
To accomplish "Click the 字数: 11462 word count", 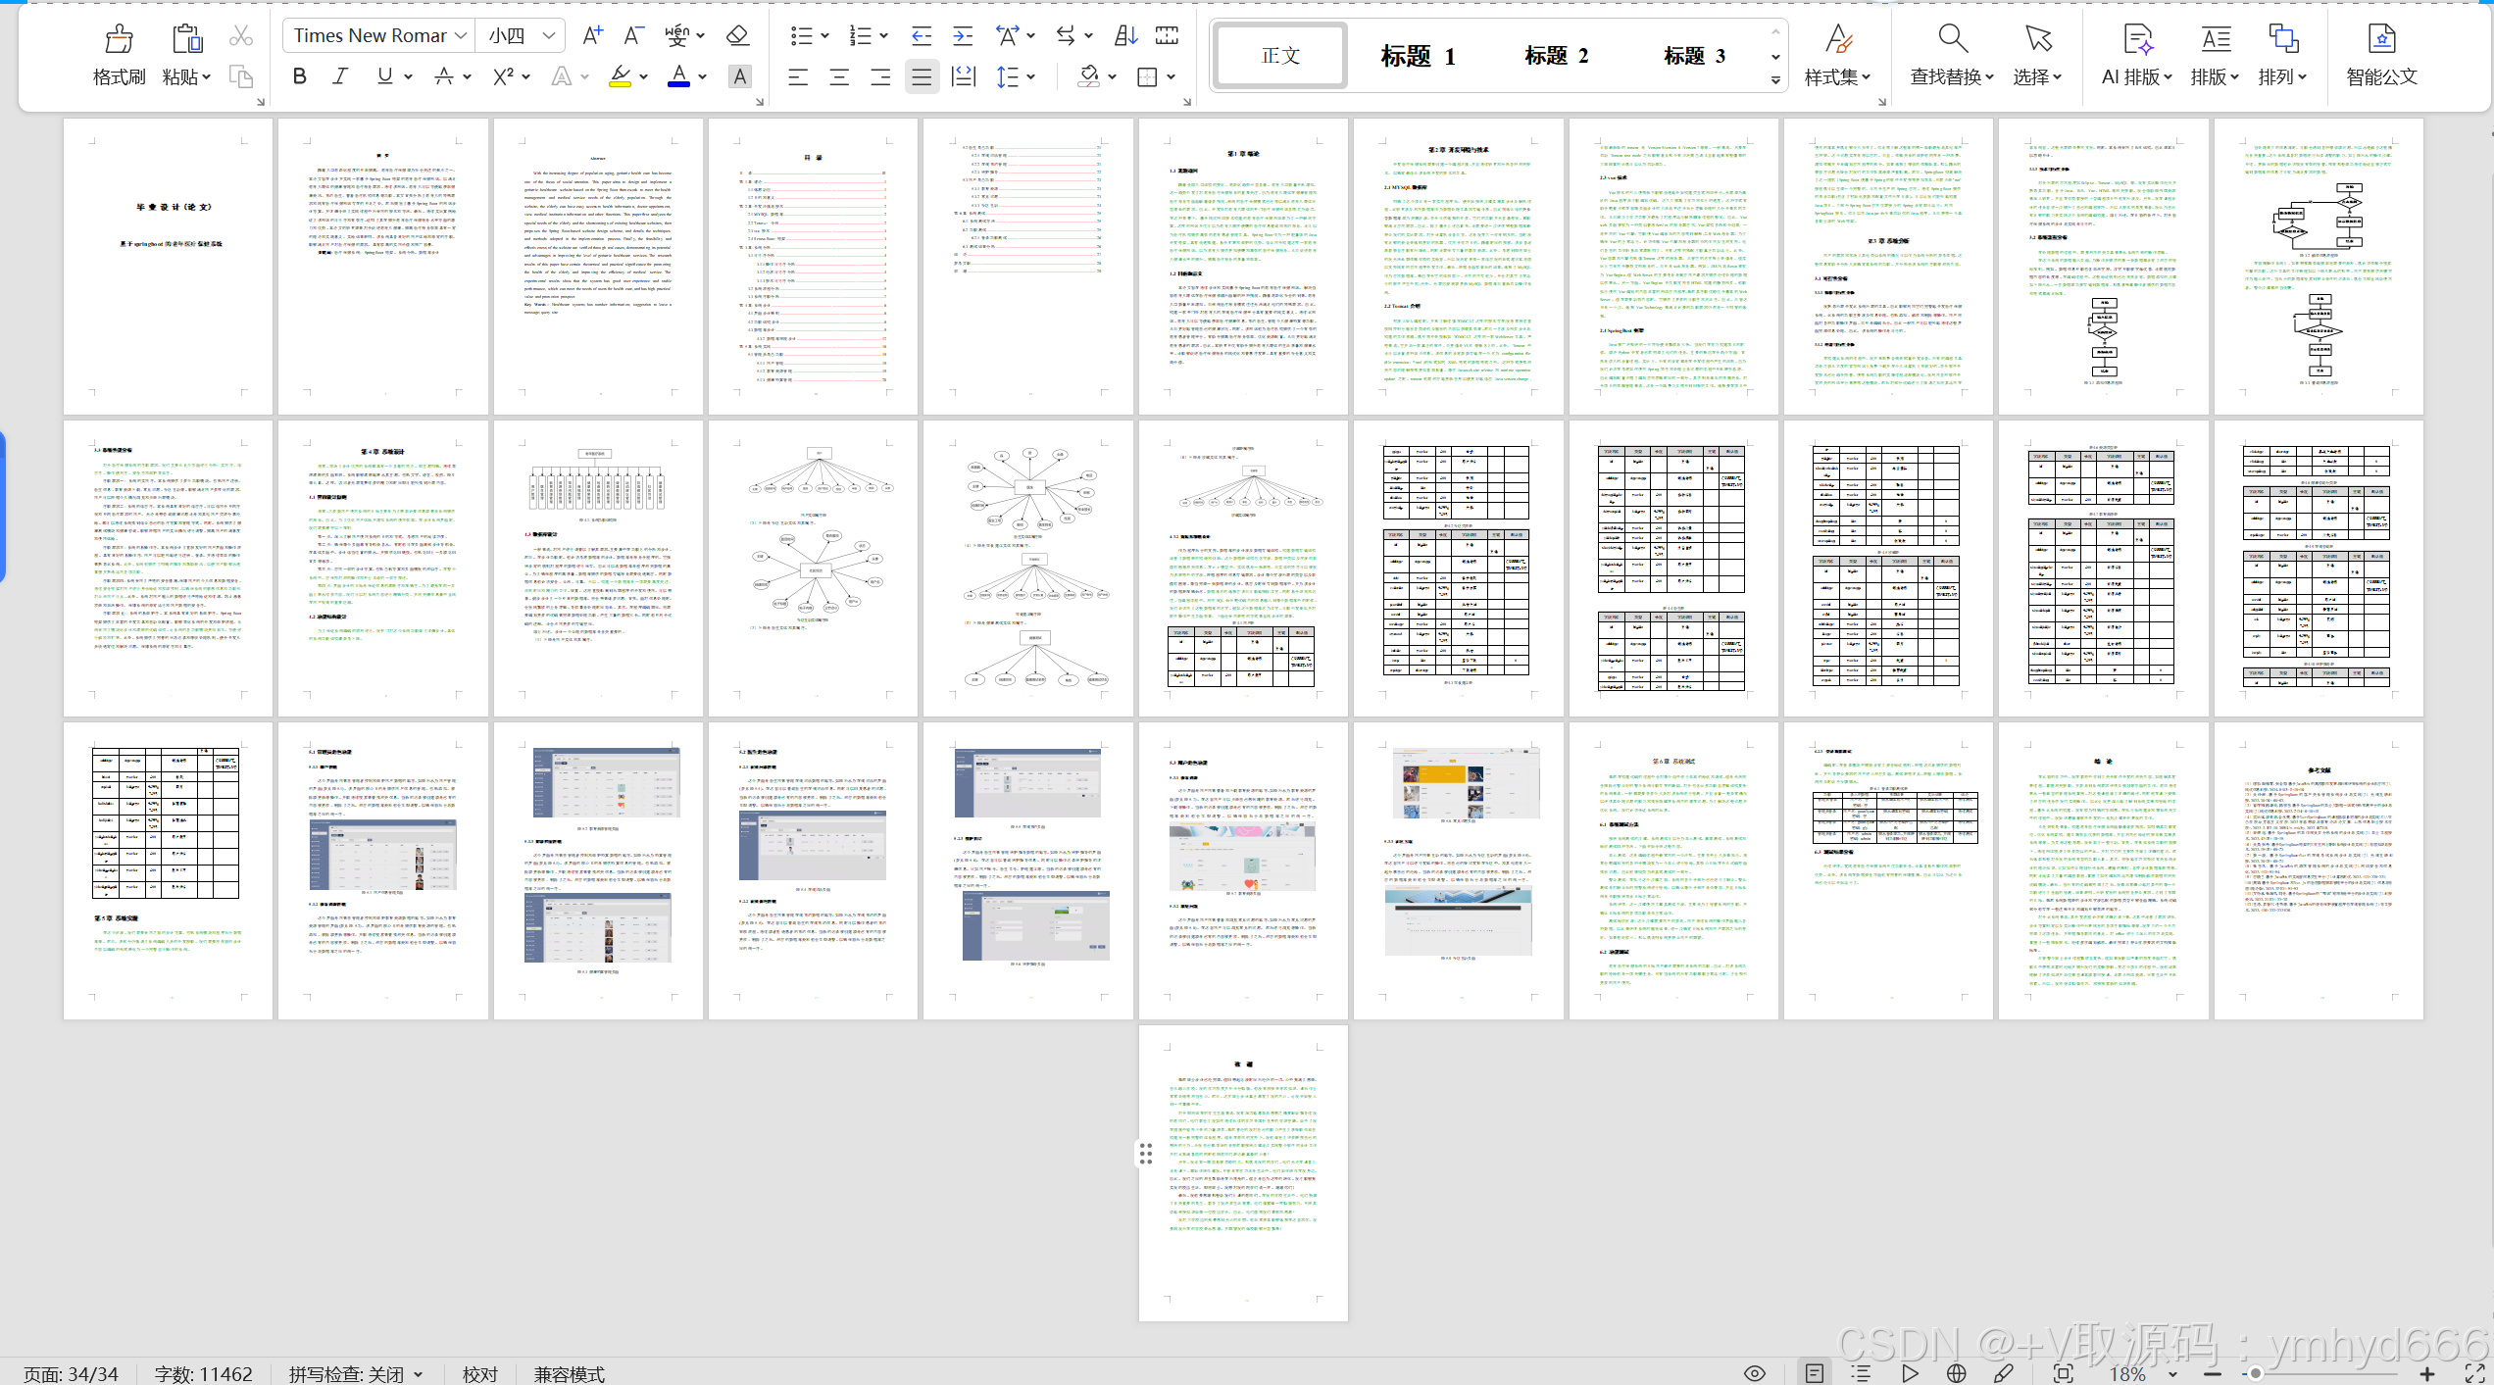I will tap(204, 1374).
